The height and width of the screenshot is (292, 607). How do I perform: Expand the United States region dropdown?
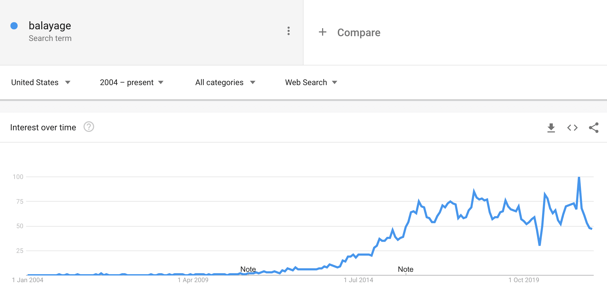[41, 82]
